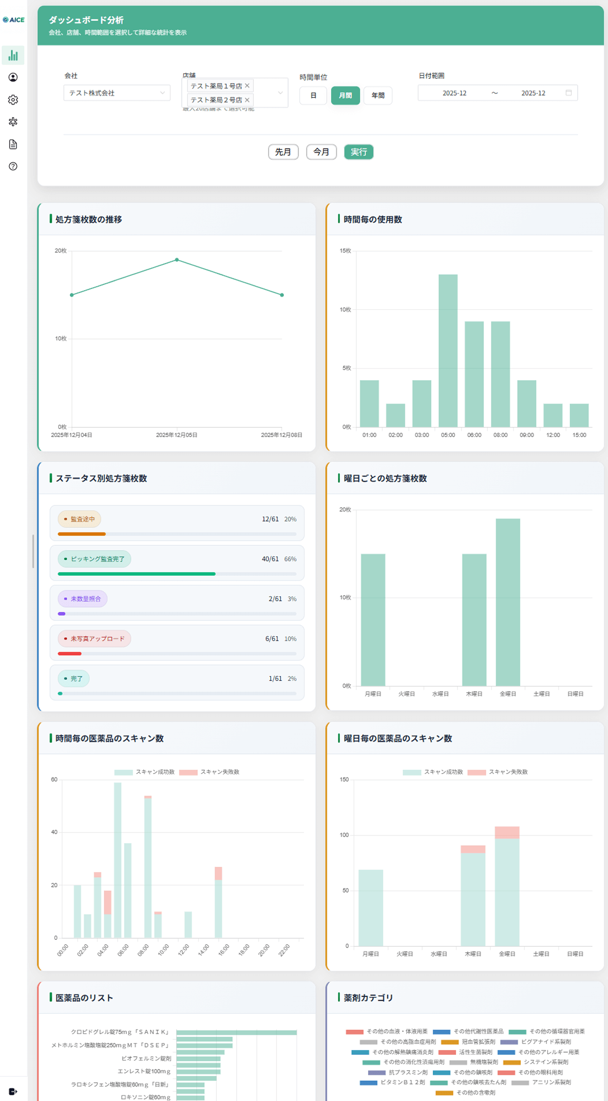Click the 今月 button
This screenshot has width=608, height=1101.
click(x=321, y=152)
